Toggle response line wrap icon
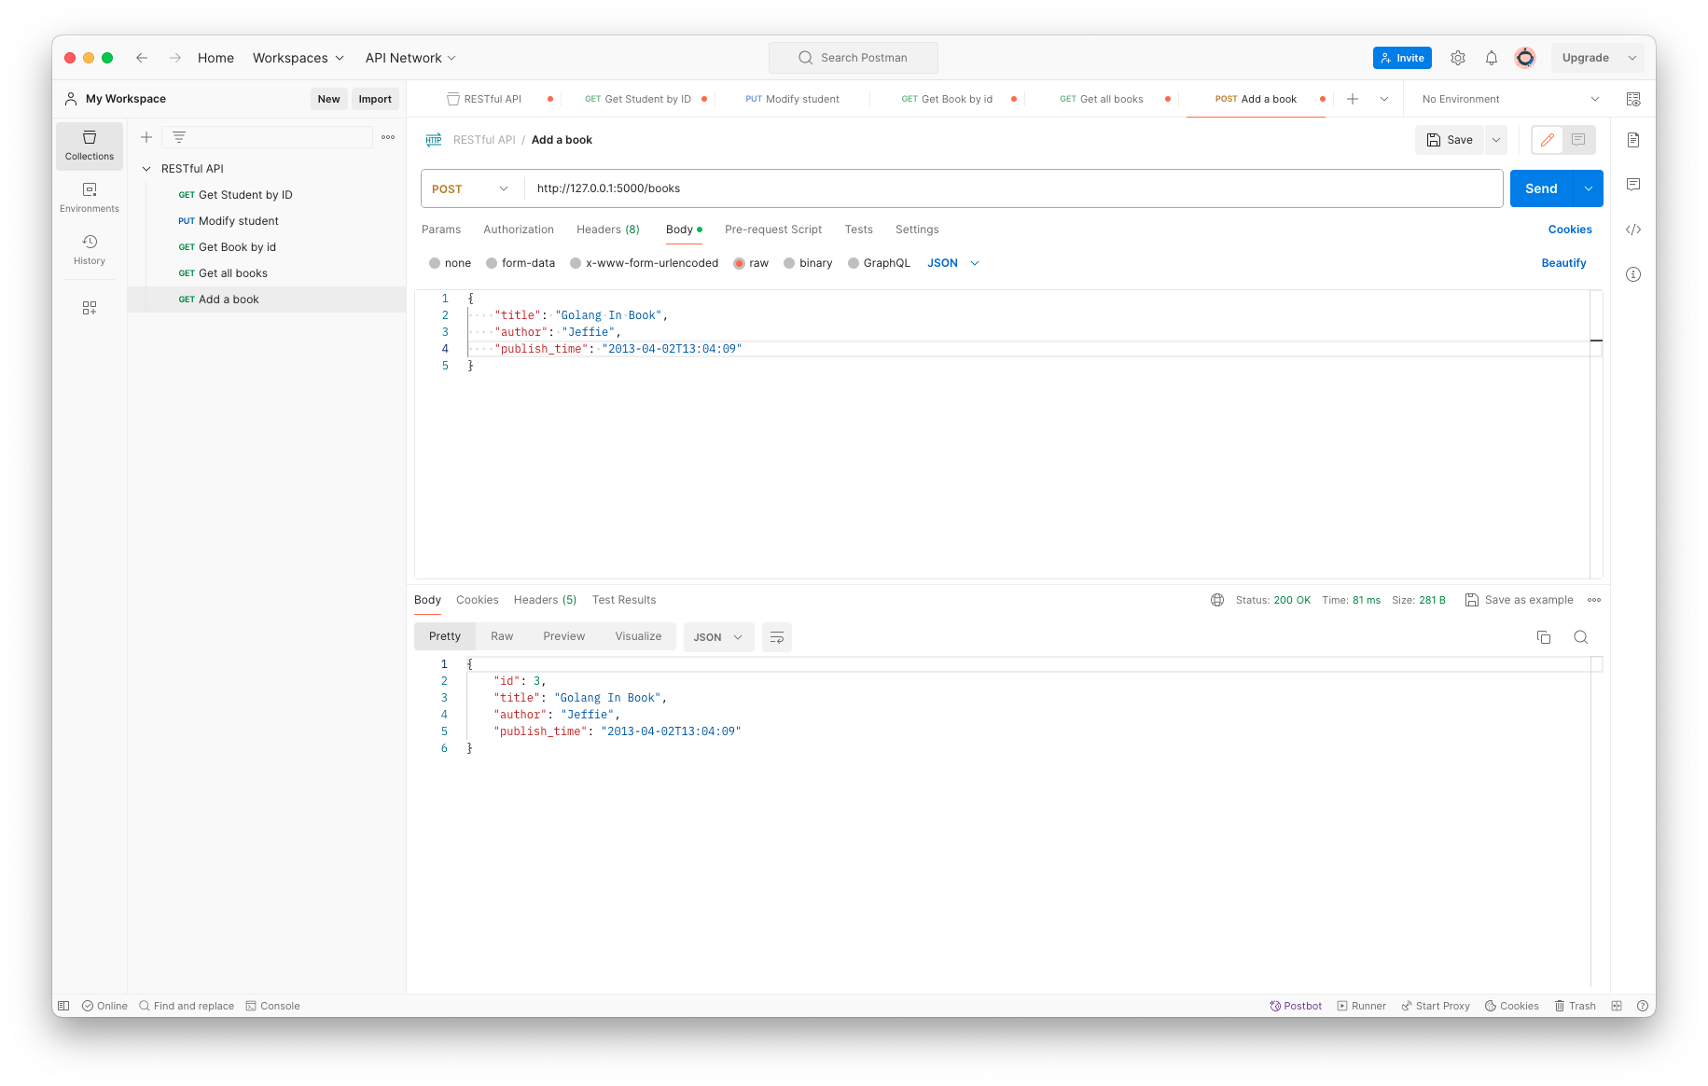This screenshot has width=1708, height=1086. tap(777, 637)
